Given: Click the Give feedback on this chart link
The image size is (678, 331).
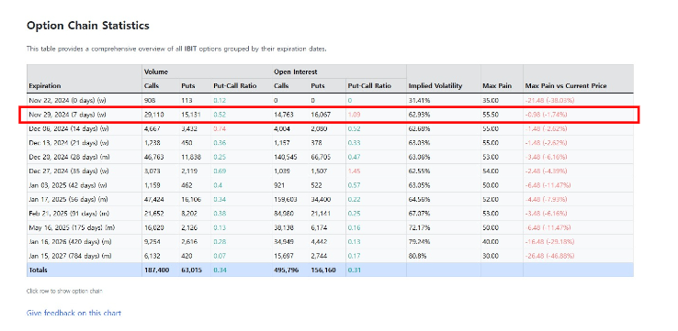Looking at the screenshot, I should 73,313.
